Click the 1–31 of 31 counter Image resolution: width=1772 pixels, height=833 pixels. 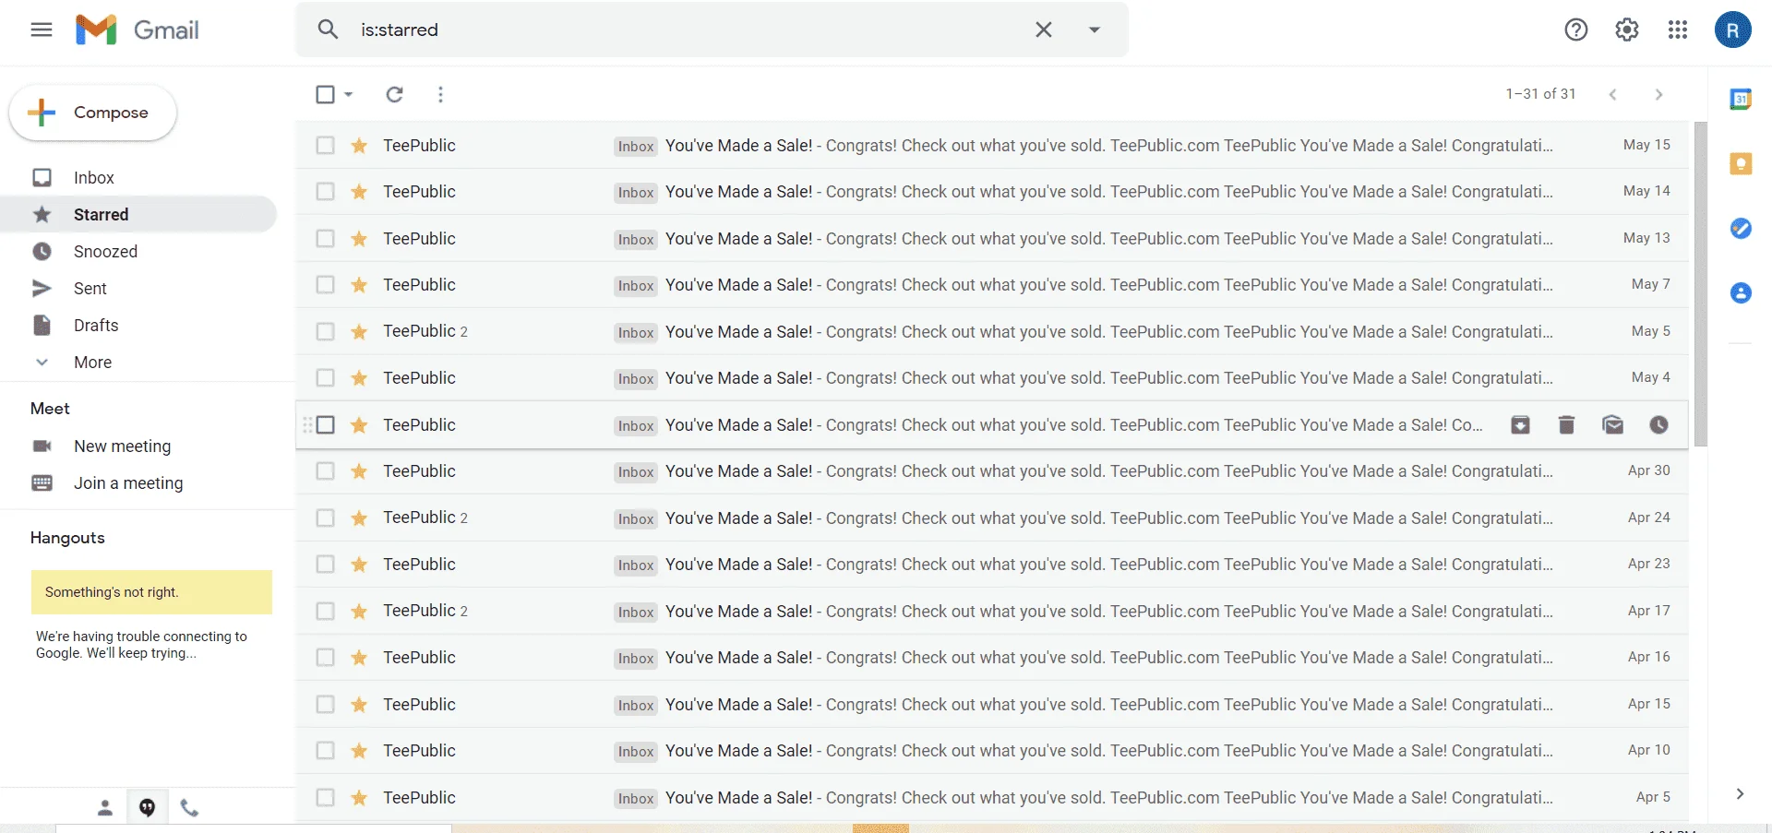1540,94
